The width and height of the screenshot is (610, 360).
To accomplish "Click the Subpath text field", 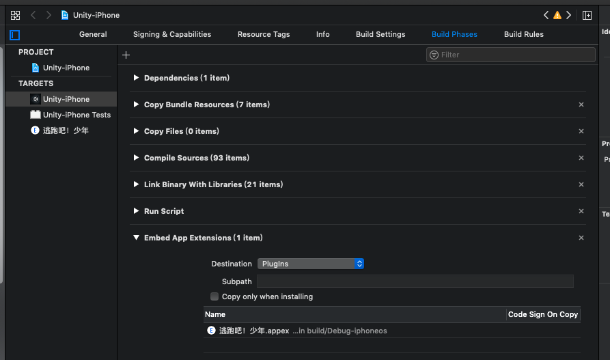I will (415, 281).
